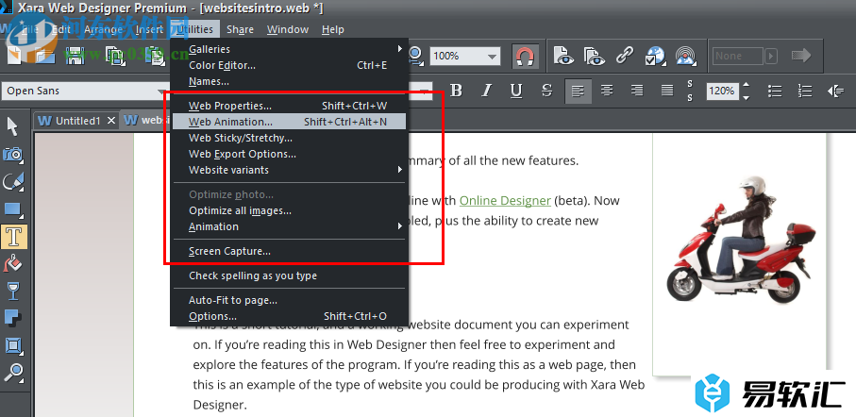Select the Fill bucket tool
856x417 pixels.
click(x=13, y=263)
